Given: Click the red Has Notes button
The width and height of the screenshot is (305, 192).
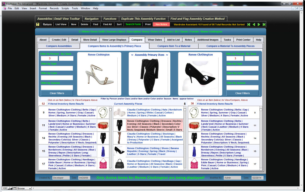Looking at the screenshot, I should pos(161,24).
